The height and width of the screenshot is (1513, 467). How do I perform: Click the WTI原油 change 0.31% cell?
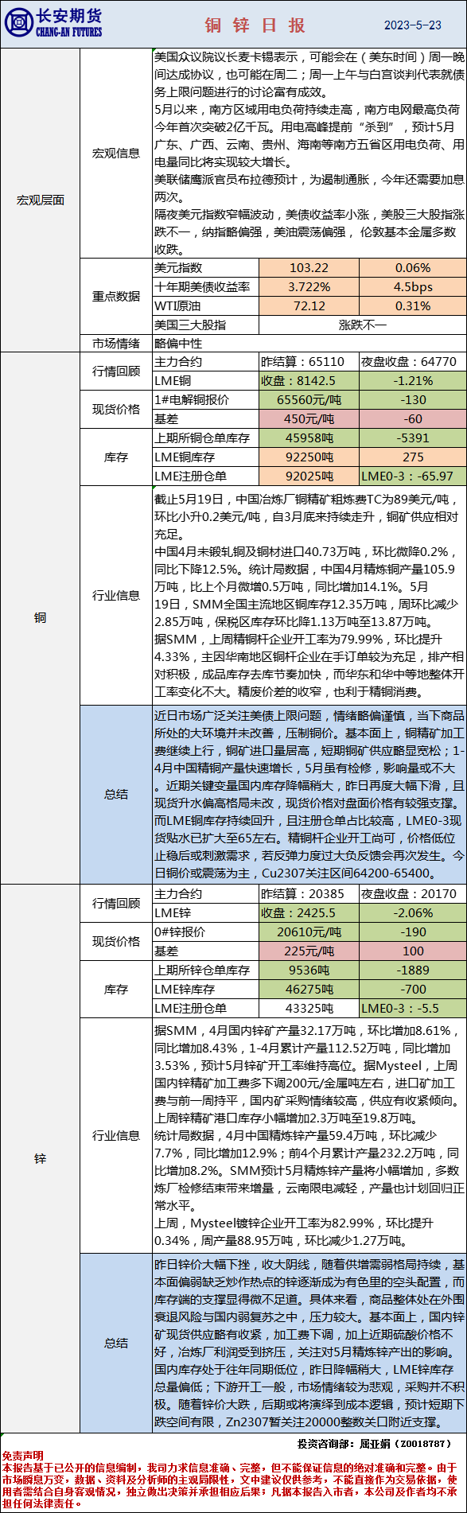pyautogui.click(x=412, y=305)
